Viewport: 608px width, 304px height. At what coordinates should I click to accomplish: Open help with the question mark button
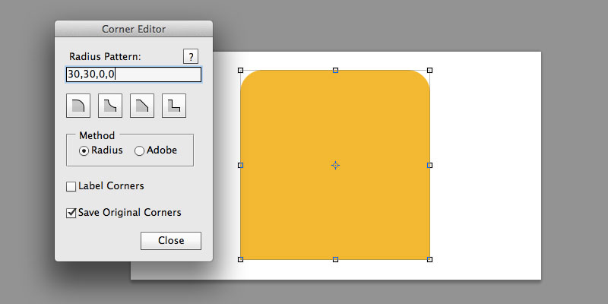[191, 56]
